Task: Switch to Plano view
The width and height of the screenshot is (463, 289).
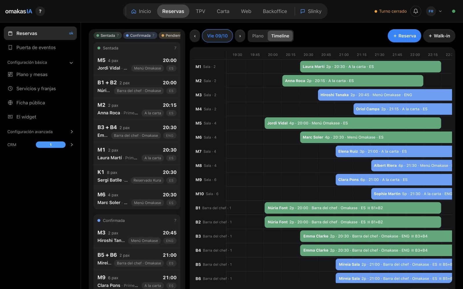Action: coord(258,36)
